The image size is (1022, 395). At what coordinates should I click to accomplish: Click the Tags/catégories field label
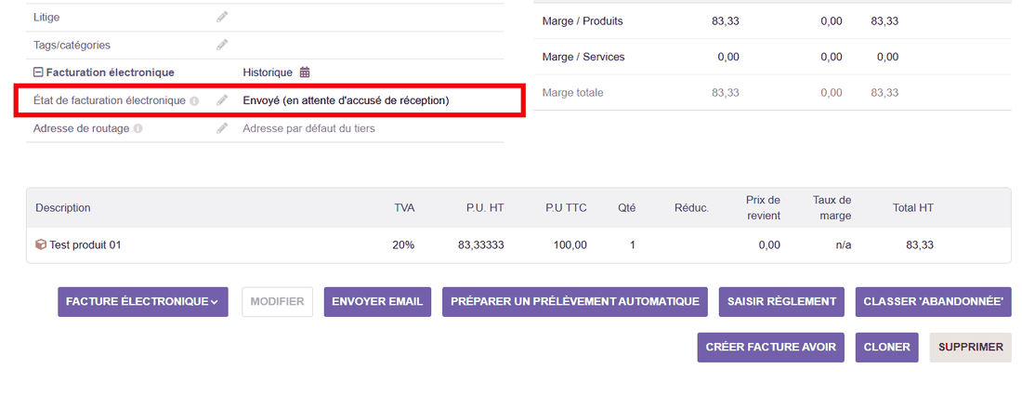72,45
